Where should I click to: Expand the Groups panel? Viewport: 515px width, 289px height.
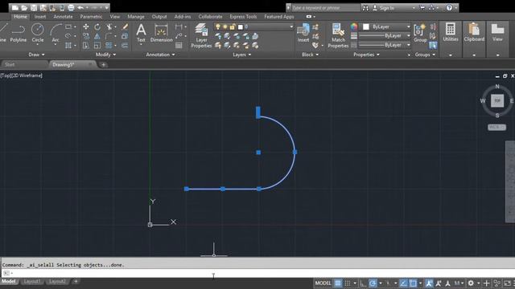point(425,55)
